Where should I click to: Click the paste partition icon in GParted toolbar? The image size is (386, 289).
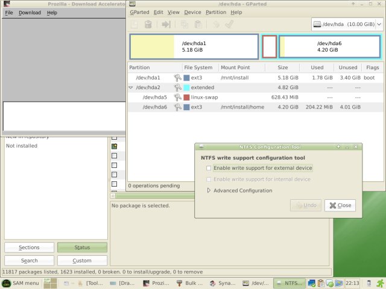pyautogui.click(x=197, y=25)
